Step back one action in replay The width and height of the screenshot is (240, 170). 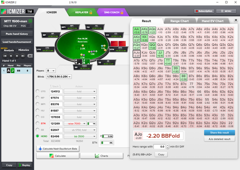point(11,56)
